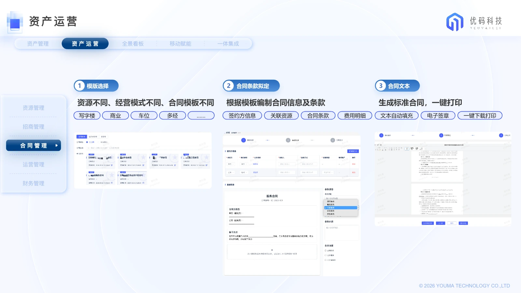Open 招商管理 in the sidebar
The width and height of the screenshot is (521, 293).
coord(34,127)
